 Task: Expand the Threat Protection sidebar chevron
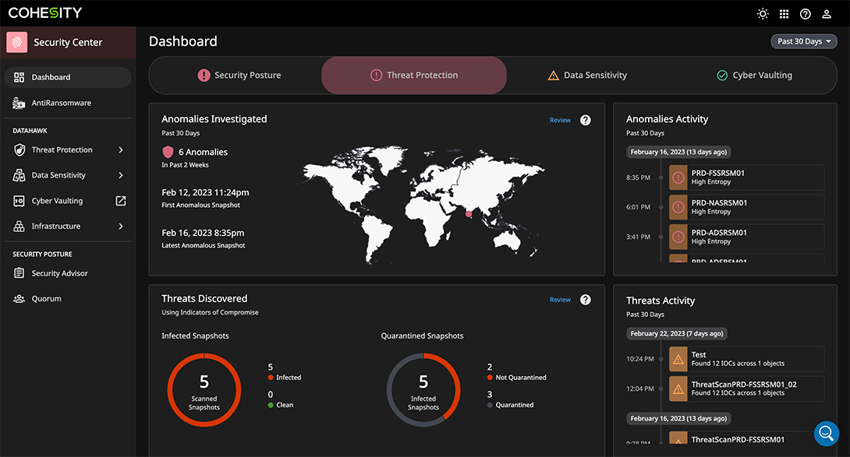tap(120, 149)
